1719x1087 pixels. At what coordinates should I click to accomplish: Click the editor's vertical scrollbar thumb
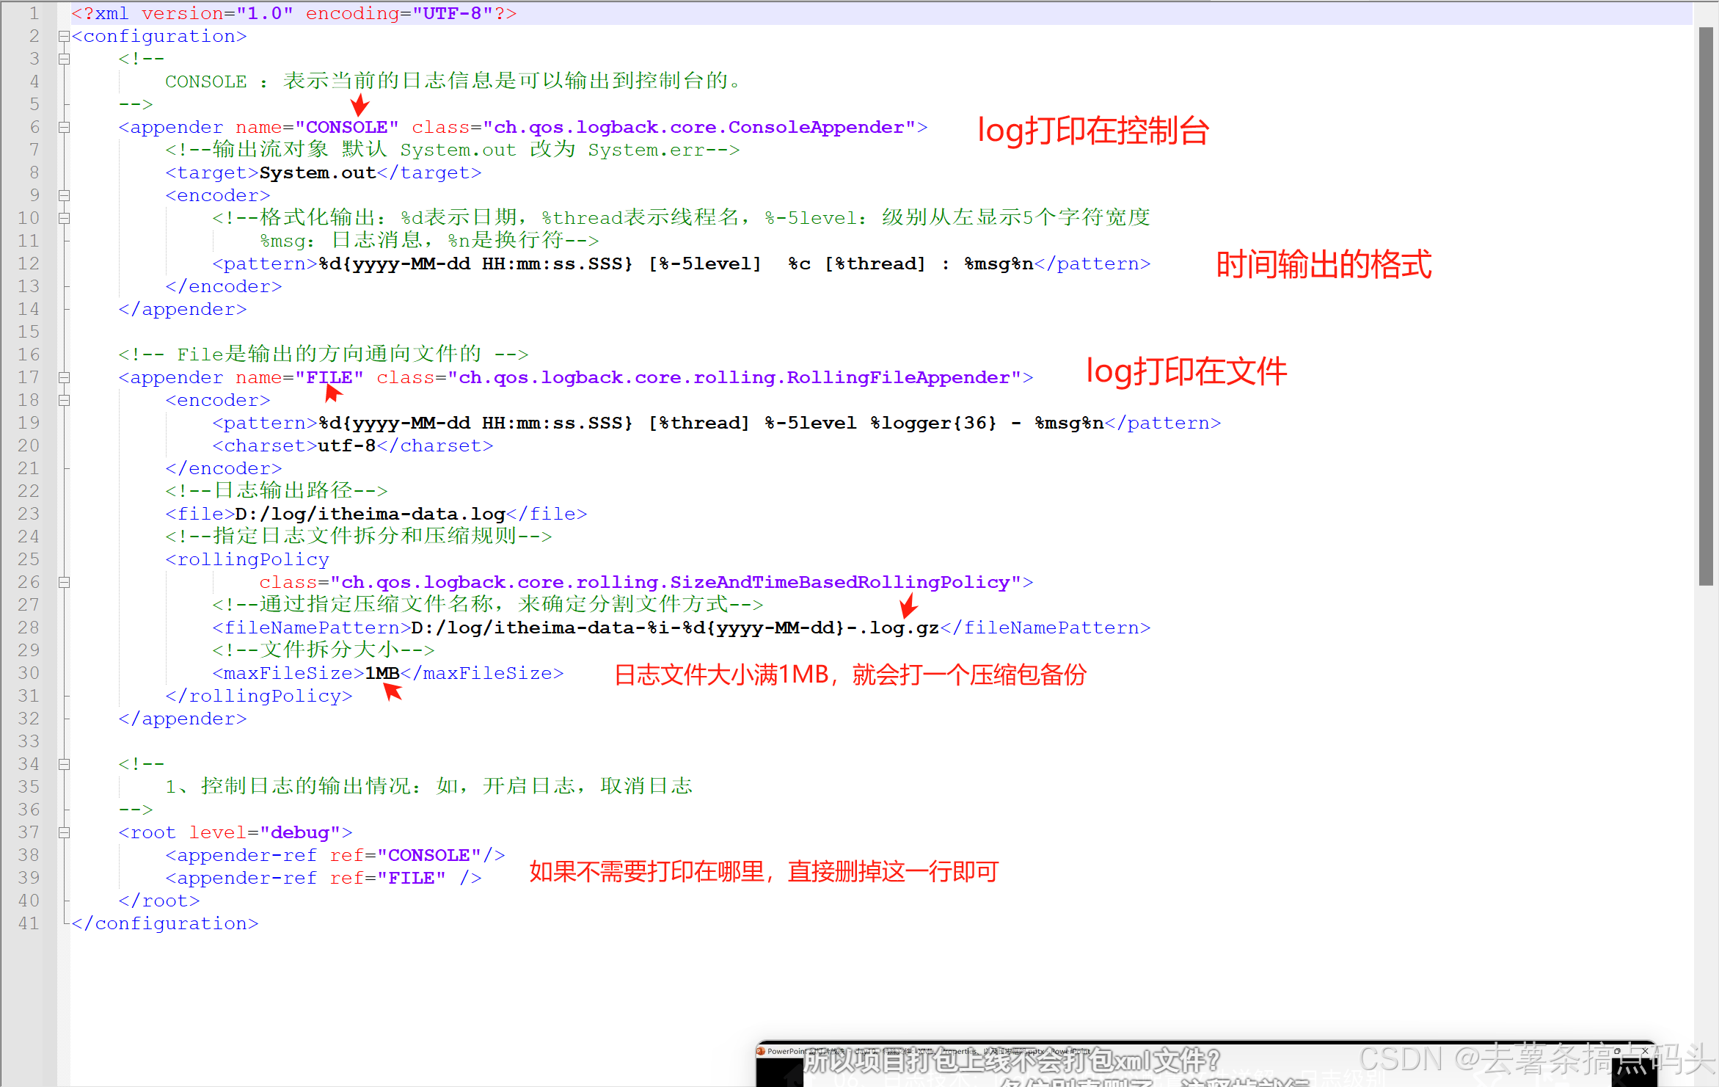tap(1706, 307)
